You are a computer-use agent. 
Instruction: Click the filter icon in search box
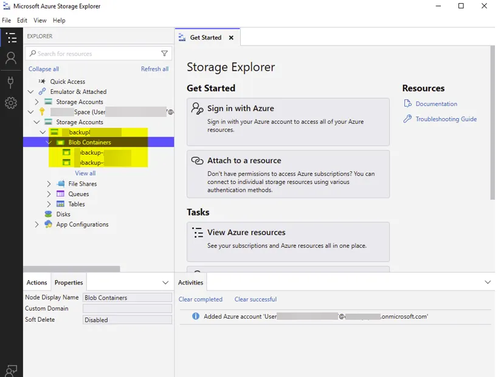pyautogui.click(x=164, y=54)
